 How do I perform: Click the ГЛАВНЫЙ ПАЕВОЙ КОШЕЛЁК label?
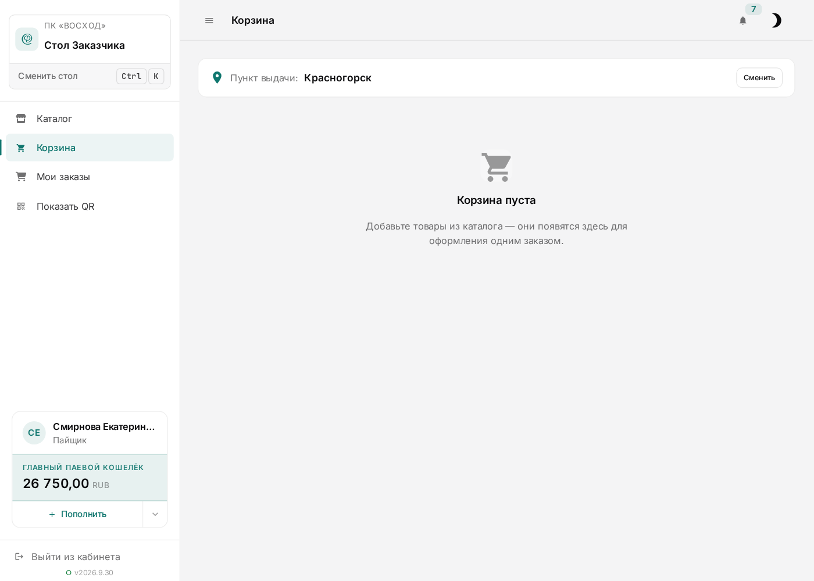pos(83,467)
